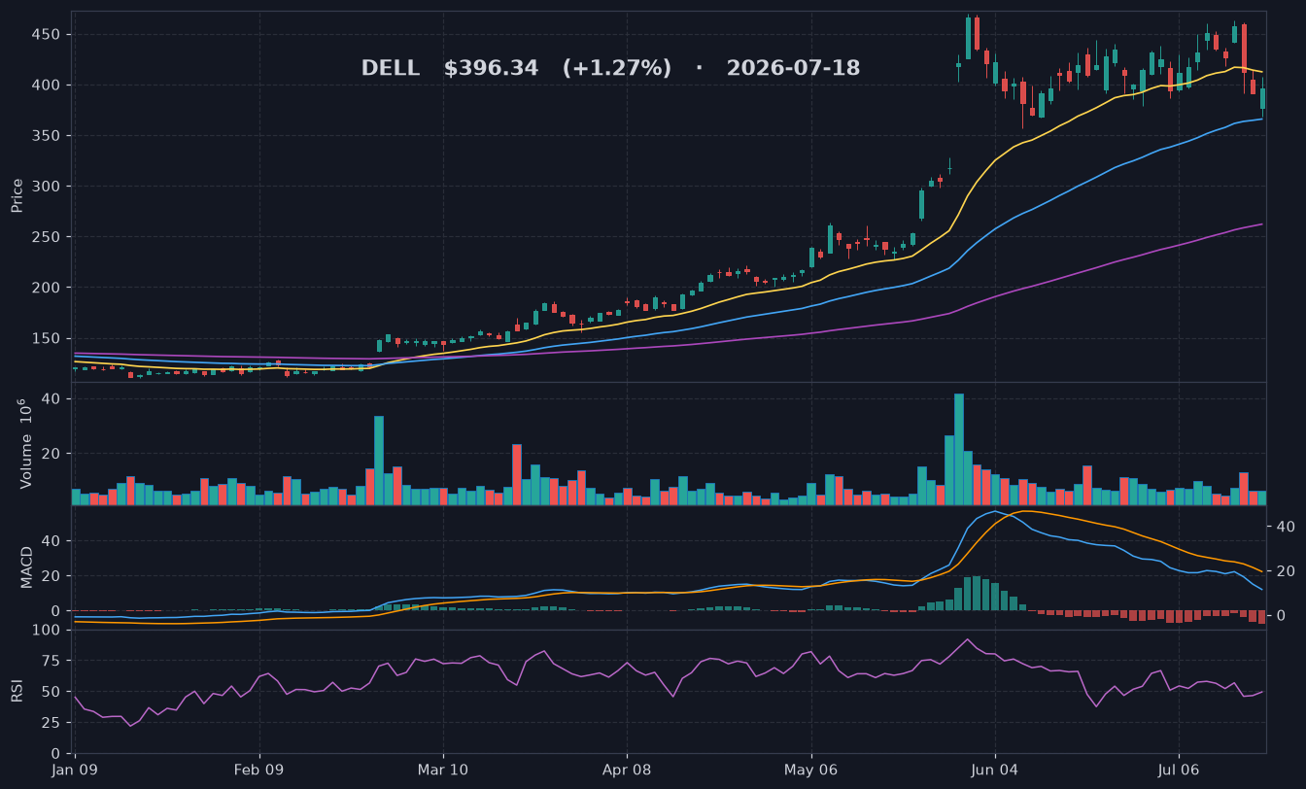Click the Price axis label
1306x789 pixels.
pyautogui.click(x=17, y=195)
